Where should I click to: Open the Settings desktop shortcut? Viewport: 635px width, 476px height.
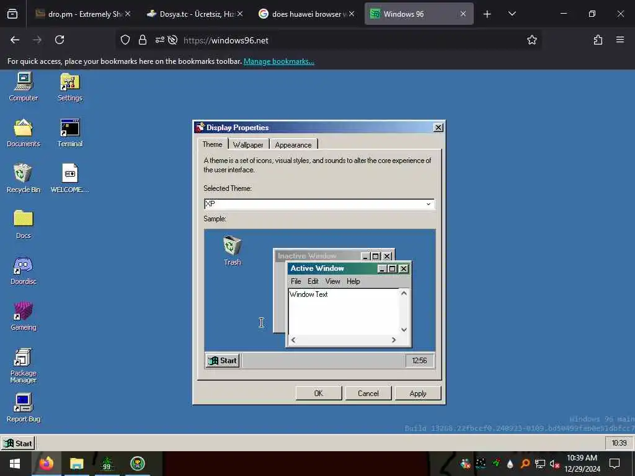pos(69,87)
